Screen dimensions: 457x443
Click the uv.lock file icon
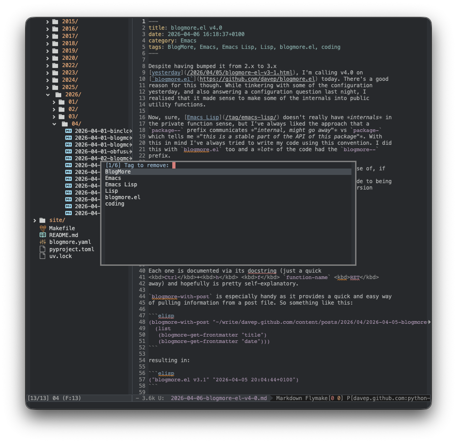tap(43, 256)
